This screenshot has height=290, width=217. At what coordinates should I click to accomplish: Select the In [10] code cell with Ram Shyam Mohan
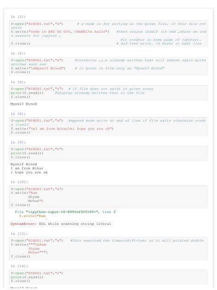[108, 197]
